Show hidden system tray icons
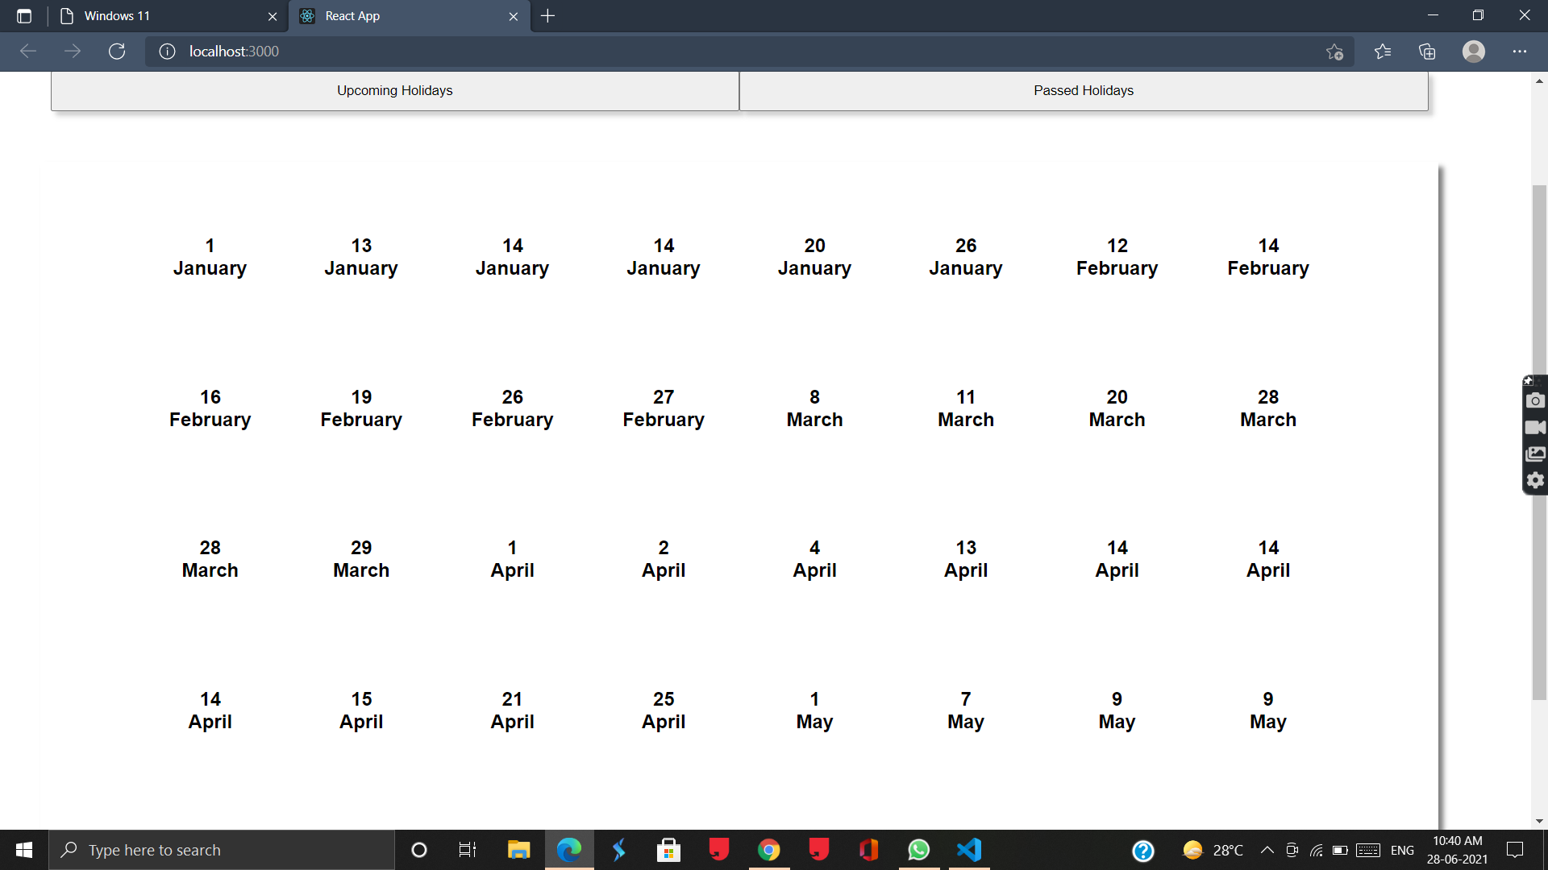The width and height of the screenshot is (1548, 870). pyautogui.click(x=1267, y=850)
